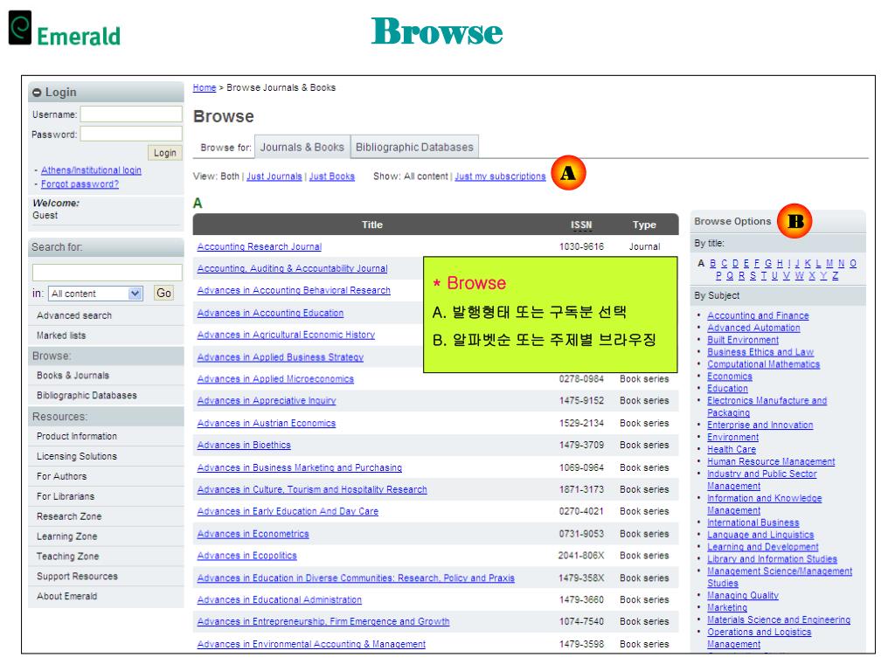Open Advances in Agricultural Economic History
Screen dimensions: 895x671
(x=286, y=335)
